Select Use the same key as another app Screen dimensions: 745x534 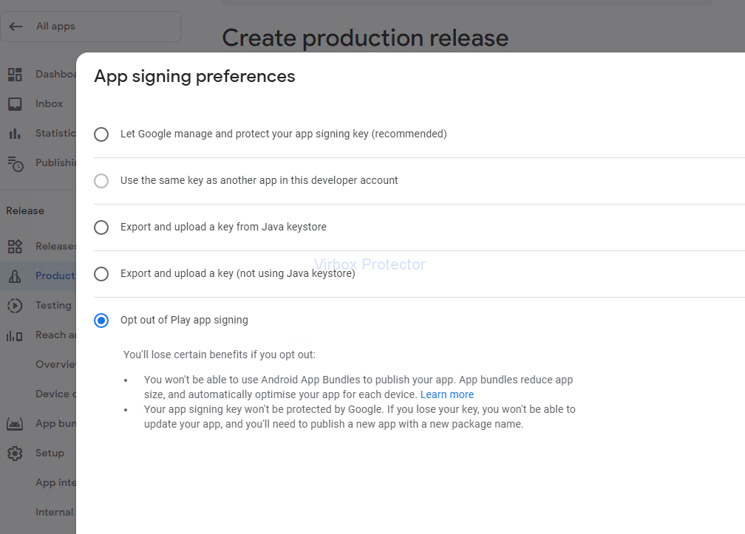tap(101, 181)
